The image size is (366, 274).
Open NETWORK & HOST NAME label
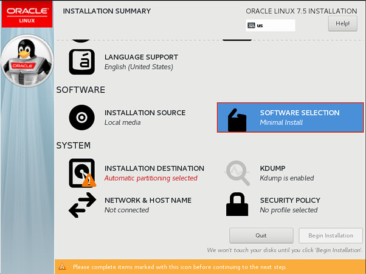pos(148,200)
